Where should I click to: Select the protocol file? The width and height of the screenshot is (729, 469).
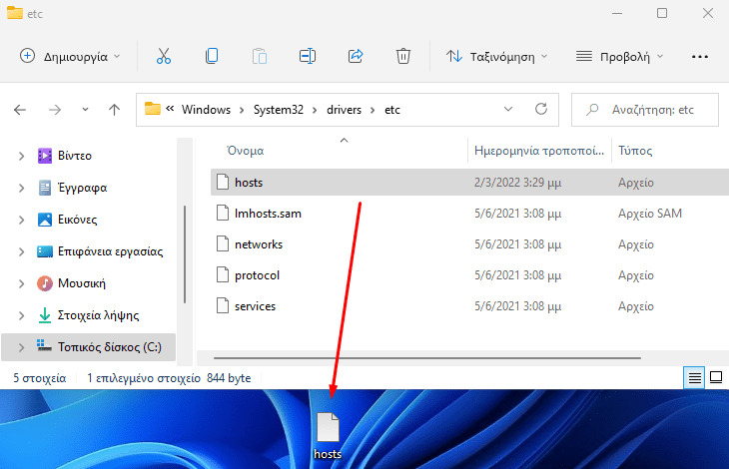(x=257, y=275)
